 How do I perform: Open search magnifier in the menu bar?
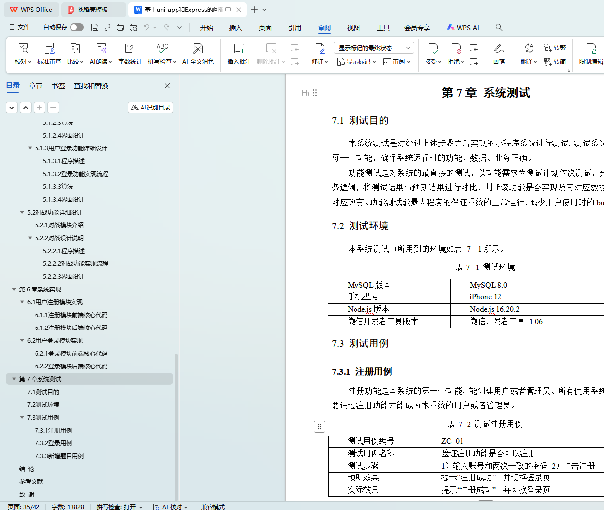tap(499, 28)
